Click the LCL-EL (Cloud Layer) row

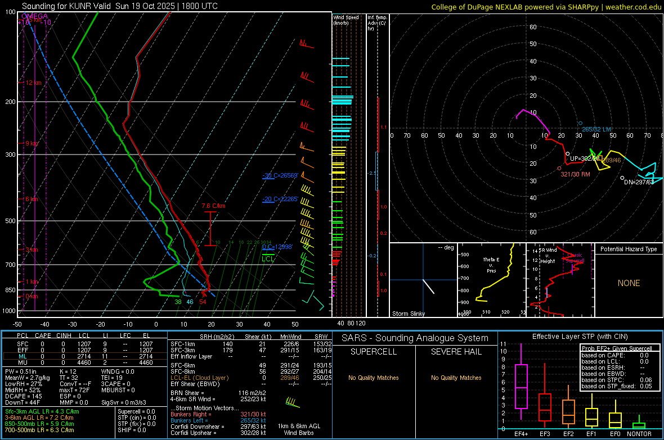pos(251,378)
